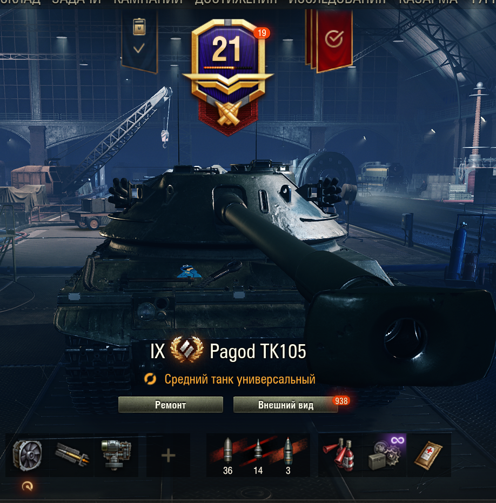Click the orange role icon beside Средний танк
This screenshot has width=496, height=503.
point(150,379)
